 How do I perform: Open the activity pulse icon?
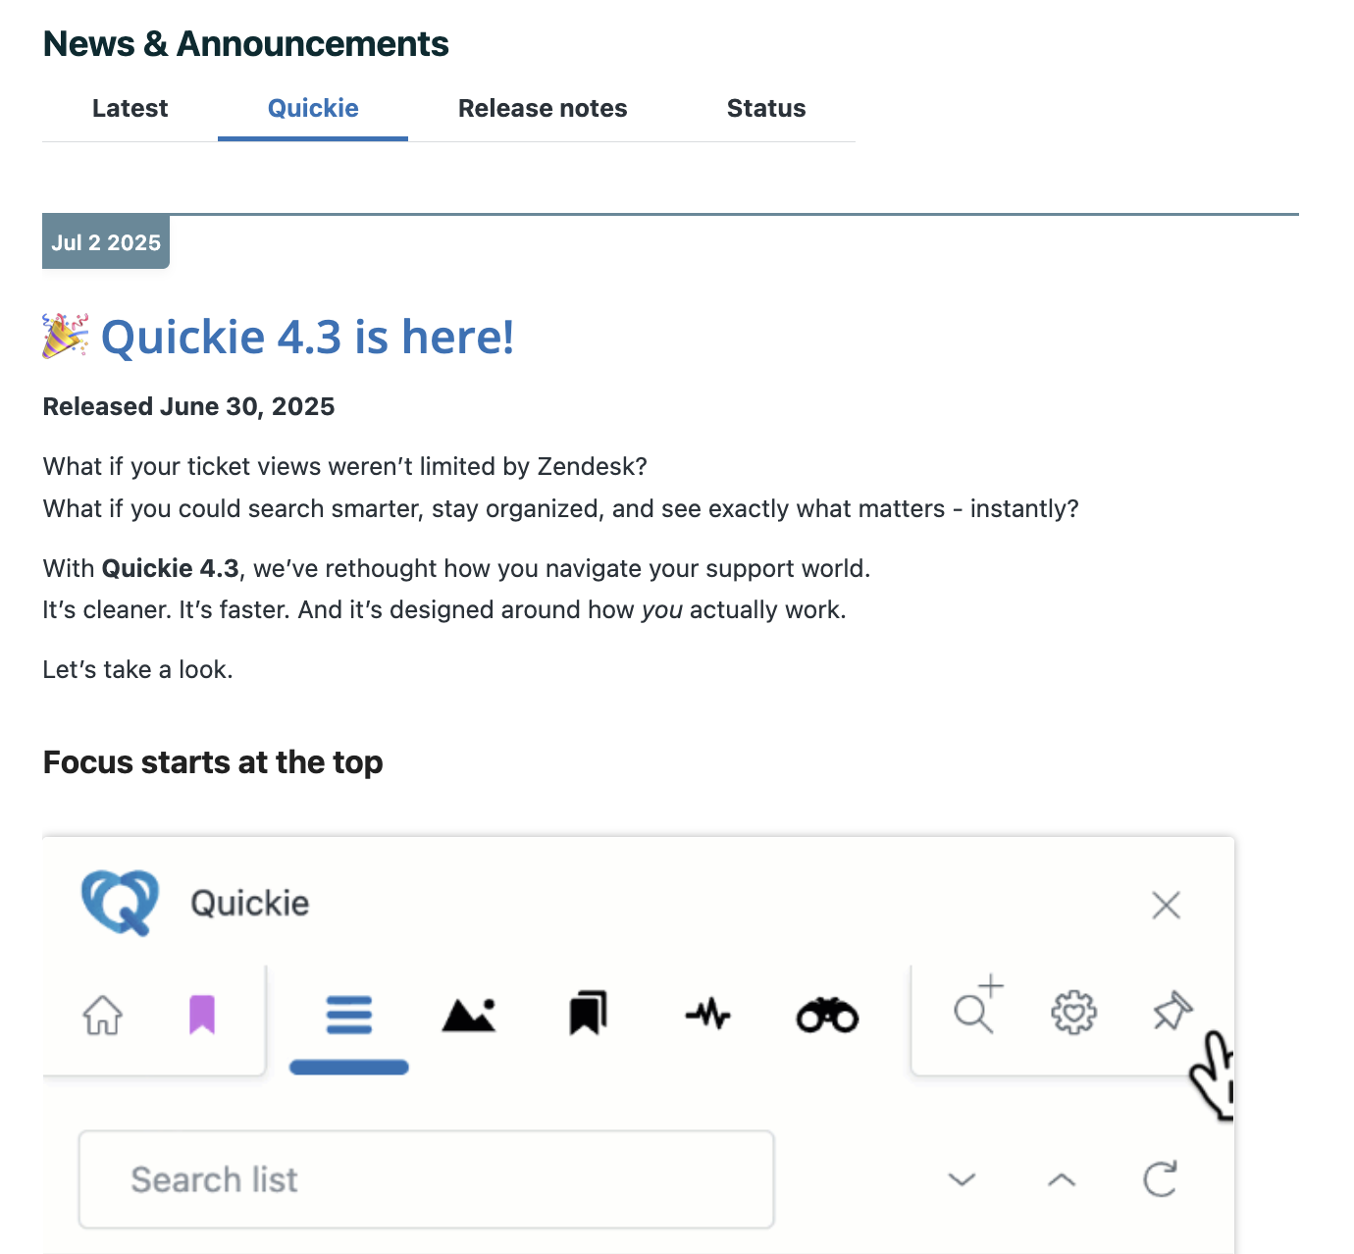point(708,1014)
